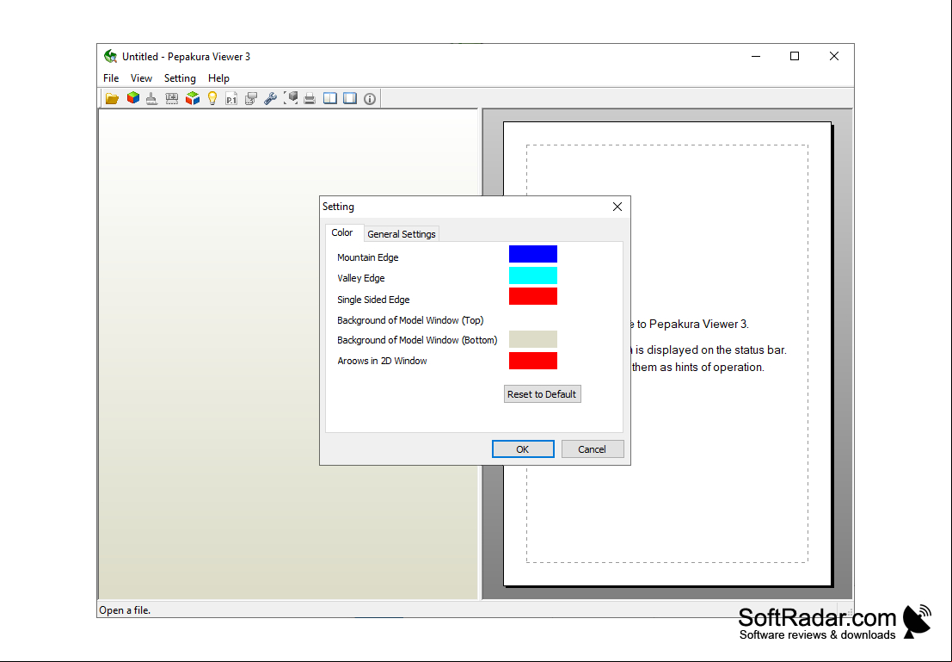
Task: Change the Aroows in 2D Window swatch
Action: point(533,361)
